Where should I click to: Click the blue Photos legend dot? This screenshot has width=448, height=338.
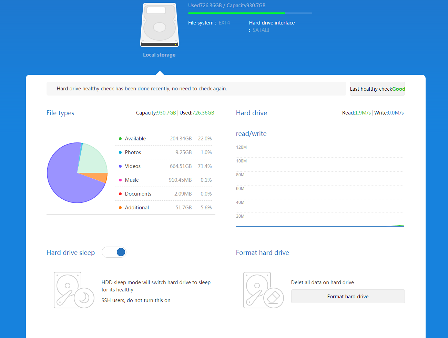(x=120, y=152)
